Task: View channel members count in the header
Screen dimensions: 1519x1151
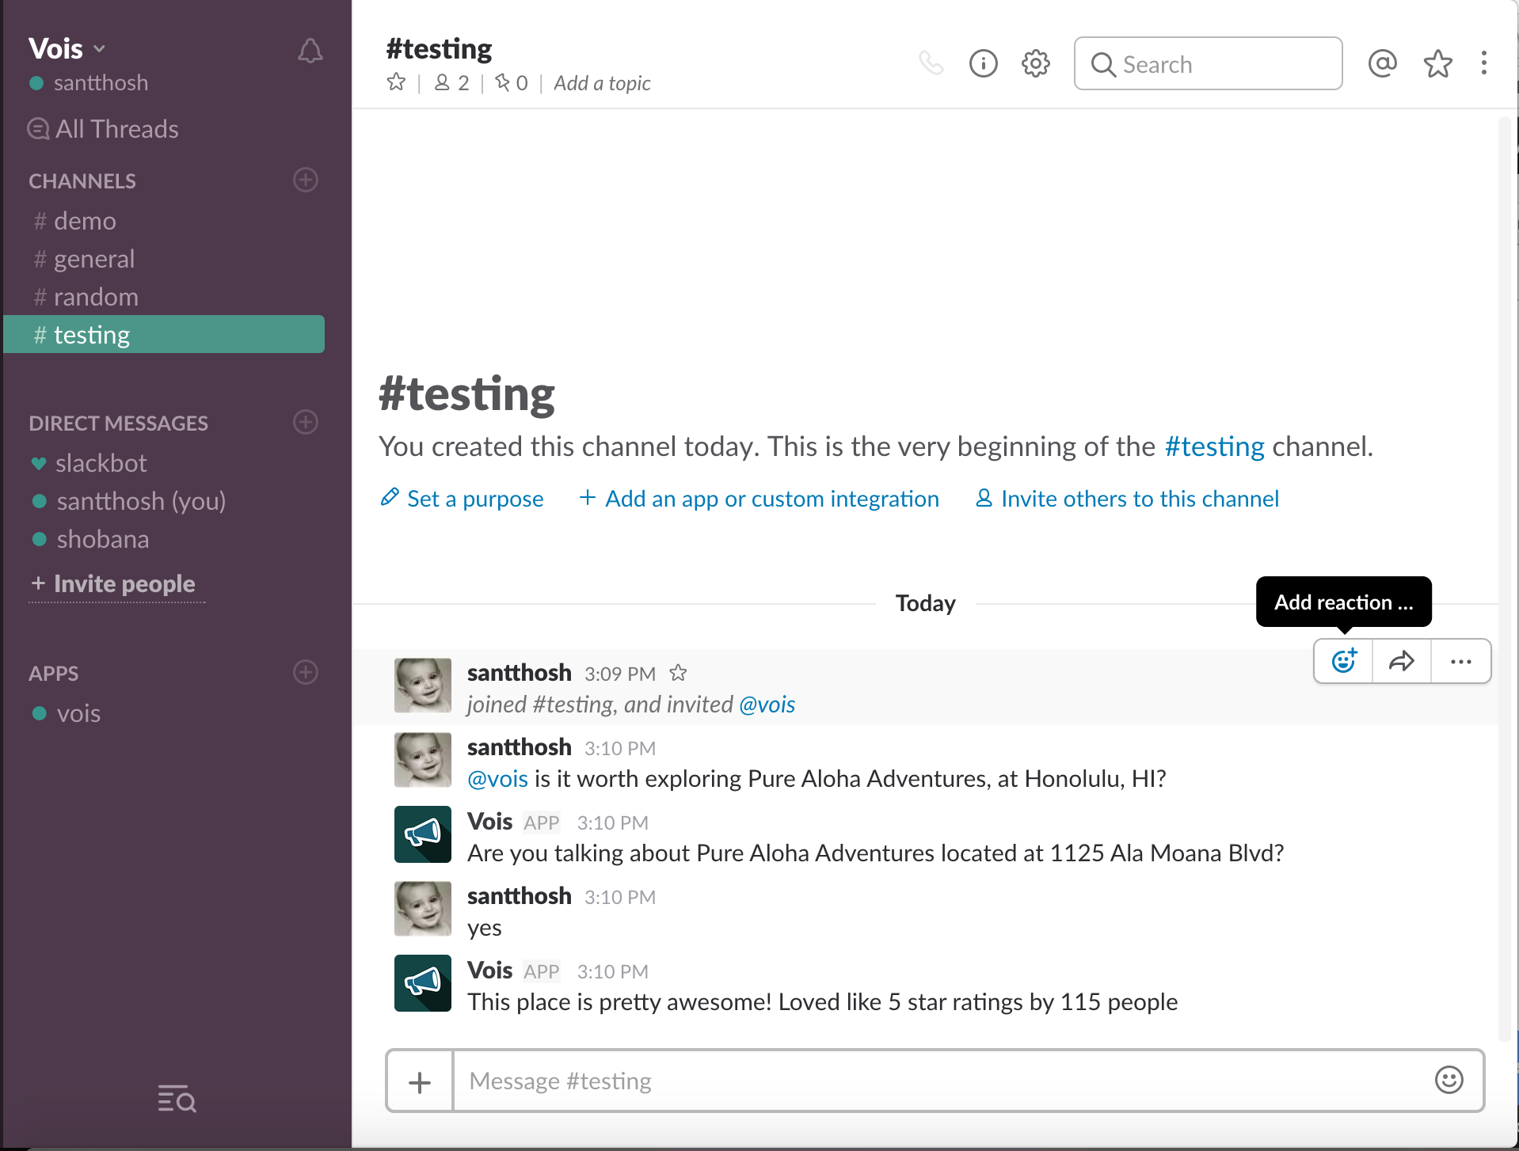Action: coord(452,82)
